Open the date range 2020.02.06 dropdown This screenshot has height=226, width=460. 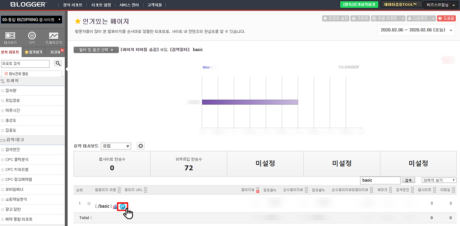click(x=417, y=30)
